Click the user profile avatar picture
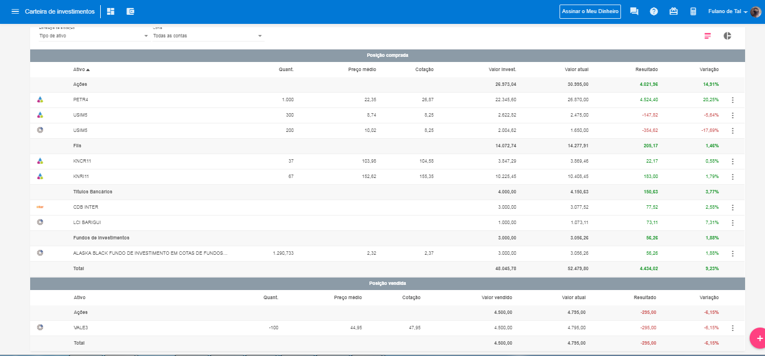The width and height of the screenshot is (765, 356). click(755, 11)
